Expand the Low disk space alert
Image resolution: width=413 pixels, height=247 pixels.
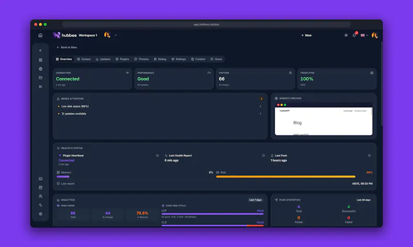click(160, 106)
